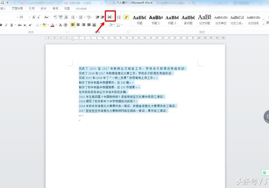The height and width of the screenshot is (188, 269).
Task: Switch to the 页面布局 (Page Layout) tab
Action: (17, 8)
